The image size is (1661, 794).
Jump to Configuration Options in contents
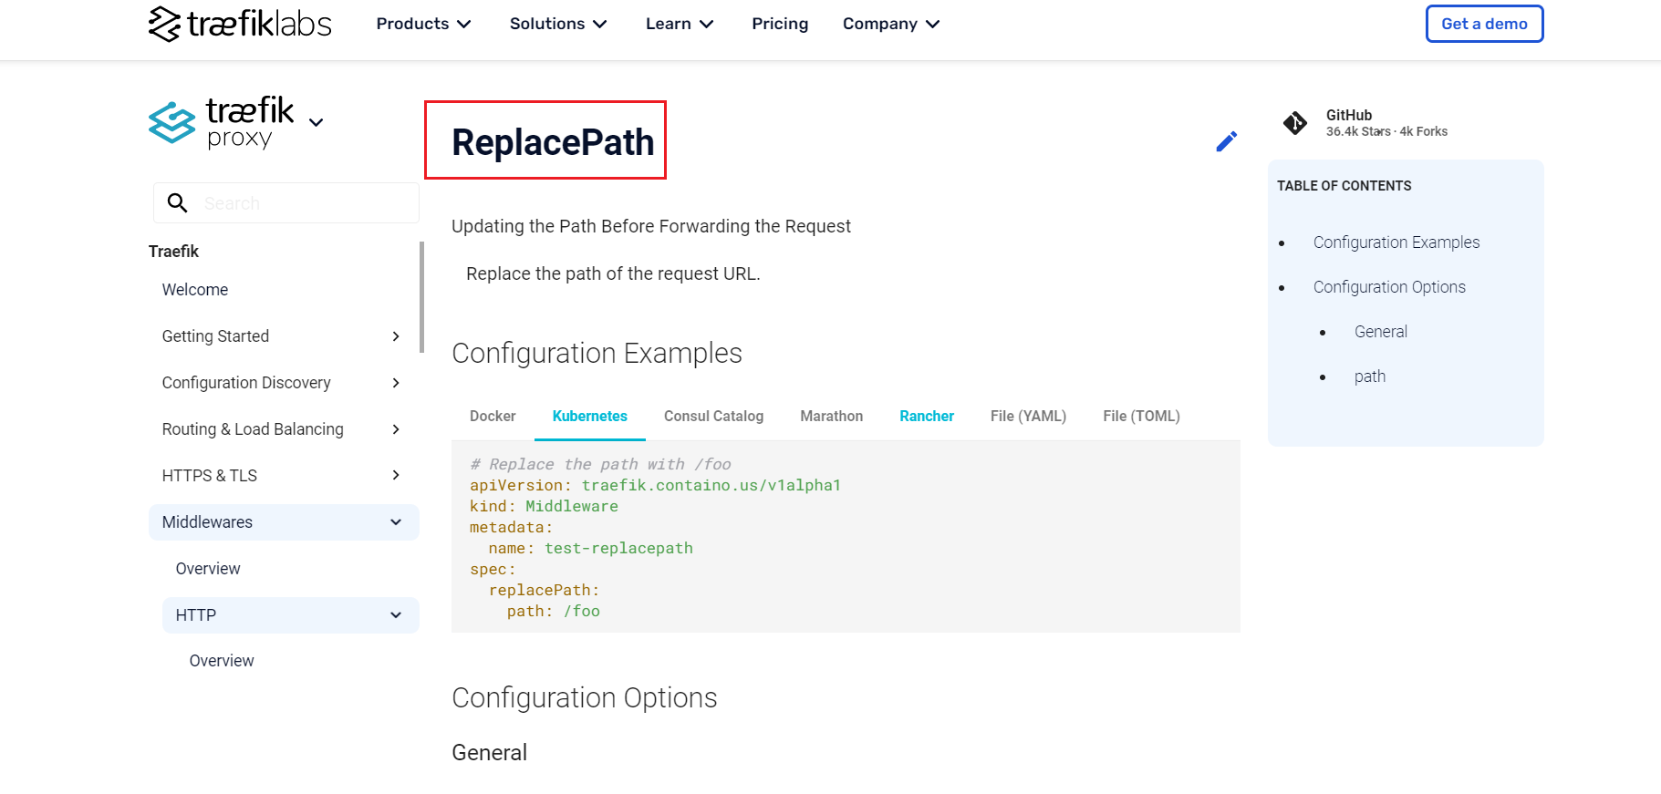[x=1389, y=287]
